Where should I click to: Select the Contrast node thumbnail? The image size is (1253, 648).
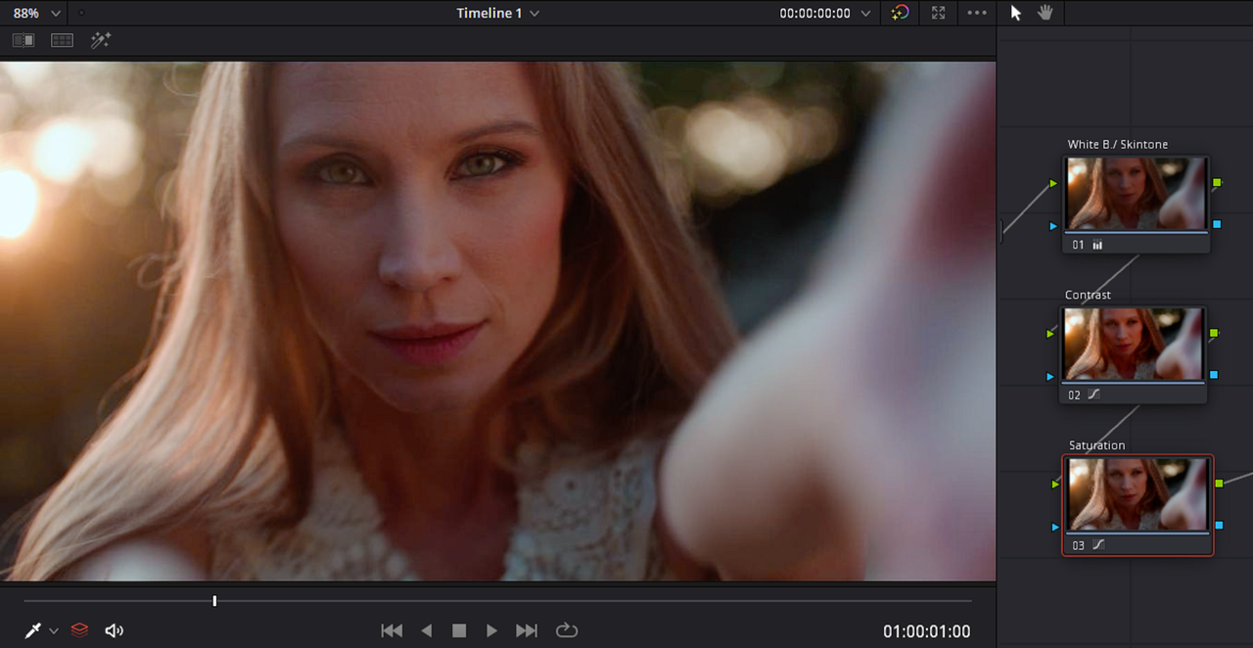[x=1134, y=344]
